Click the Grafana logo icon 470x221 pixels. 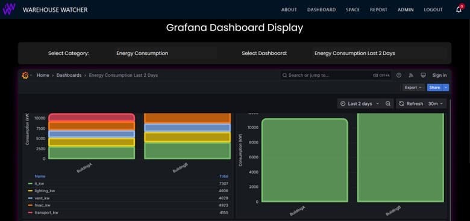25,76
